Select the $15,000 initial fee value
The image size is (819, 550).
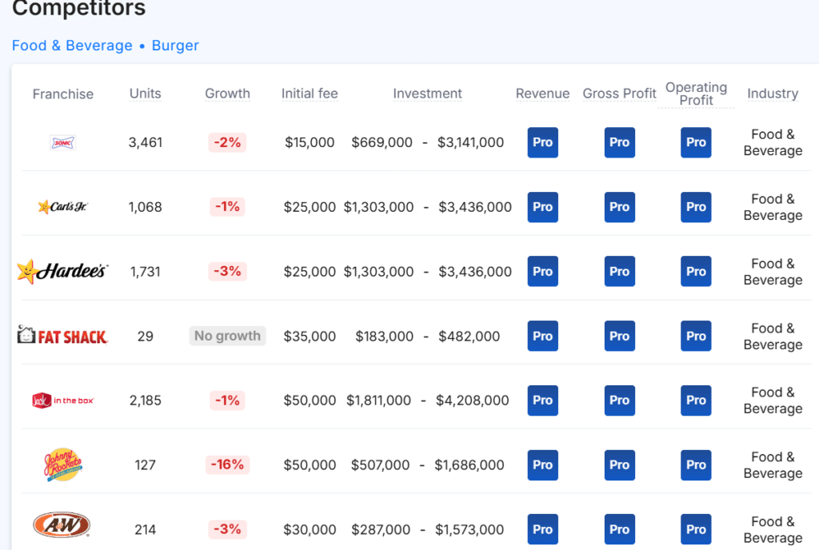tap(310, 142)
